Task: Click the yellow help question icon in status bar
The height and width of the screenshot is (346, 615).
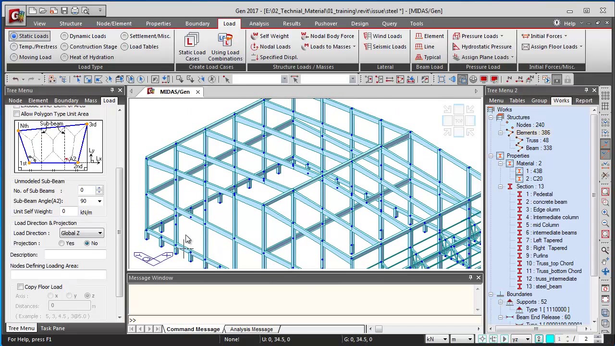Action: point(539,339)
